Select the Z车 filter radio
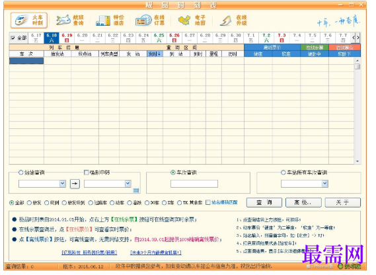Screen dimensions: 376x275 [165, 203]
